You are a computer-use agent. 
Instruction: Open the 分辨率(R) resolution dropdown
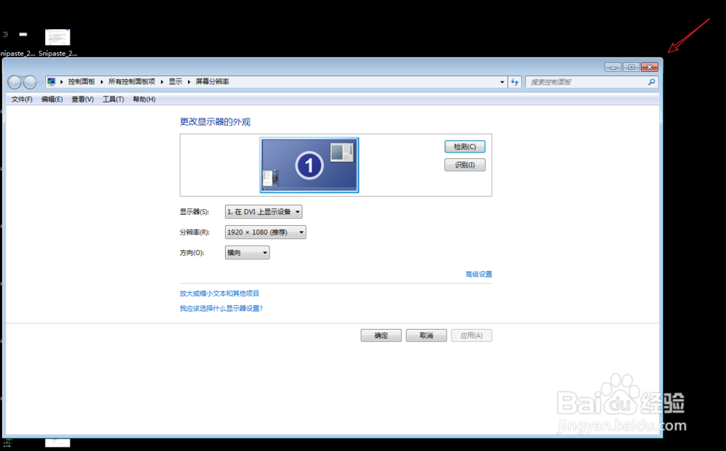click(265, 232)
